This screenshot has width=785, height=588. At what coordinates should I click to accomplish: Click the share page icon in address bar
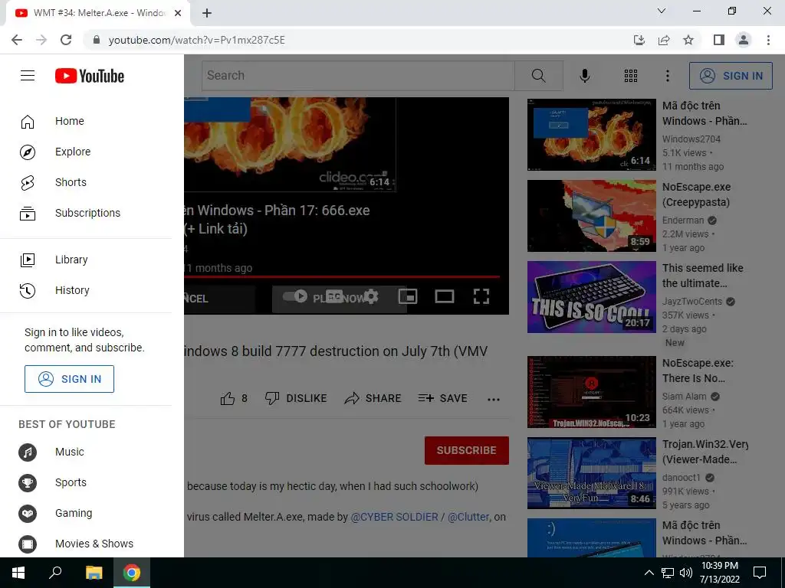point(664,40)
